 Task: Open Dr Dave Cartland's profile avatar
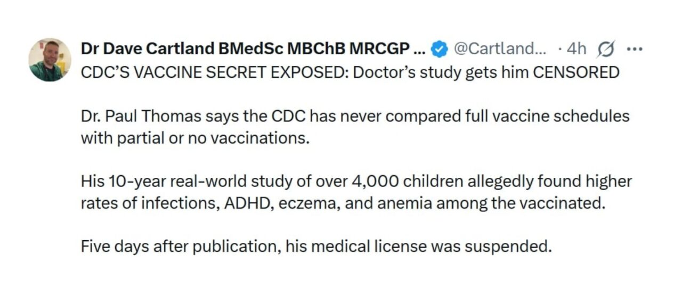pyautogui.click(x=50, y=59)
